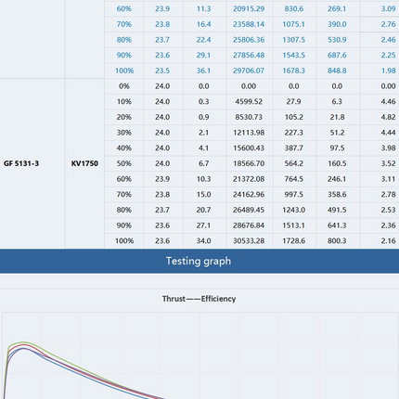Select the thrust value 227.3

[293, 133]
